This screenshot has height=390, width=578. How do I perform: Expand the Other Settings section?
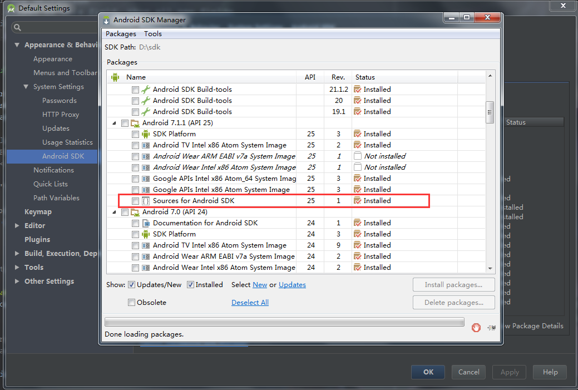pos(17,282)
